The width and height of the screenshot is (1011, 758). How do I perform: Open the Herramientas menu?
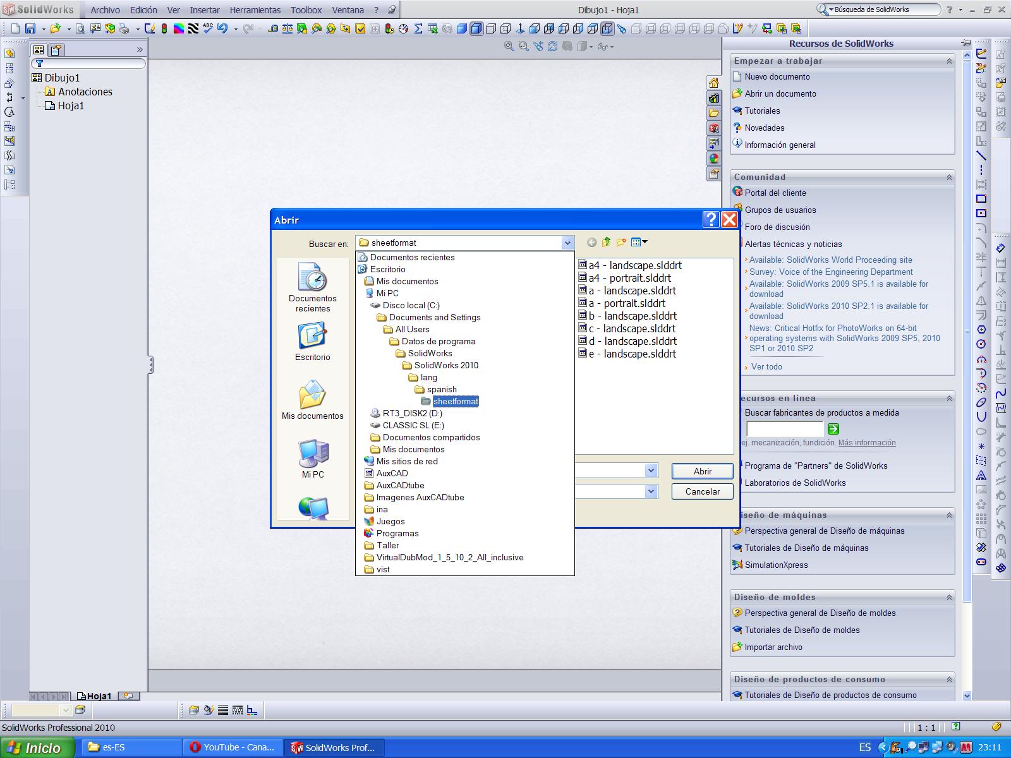click(x=255, y=10)
